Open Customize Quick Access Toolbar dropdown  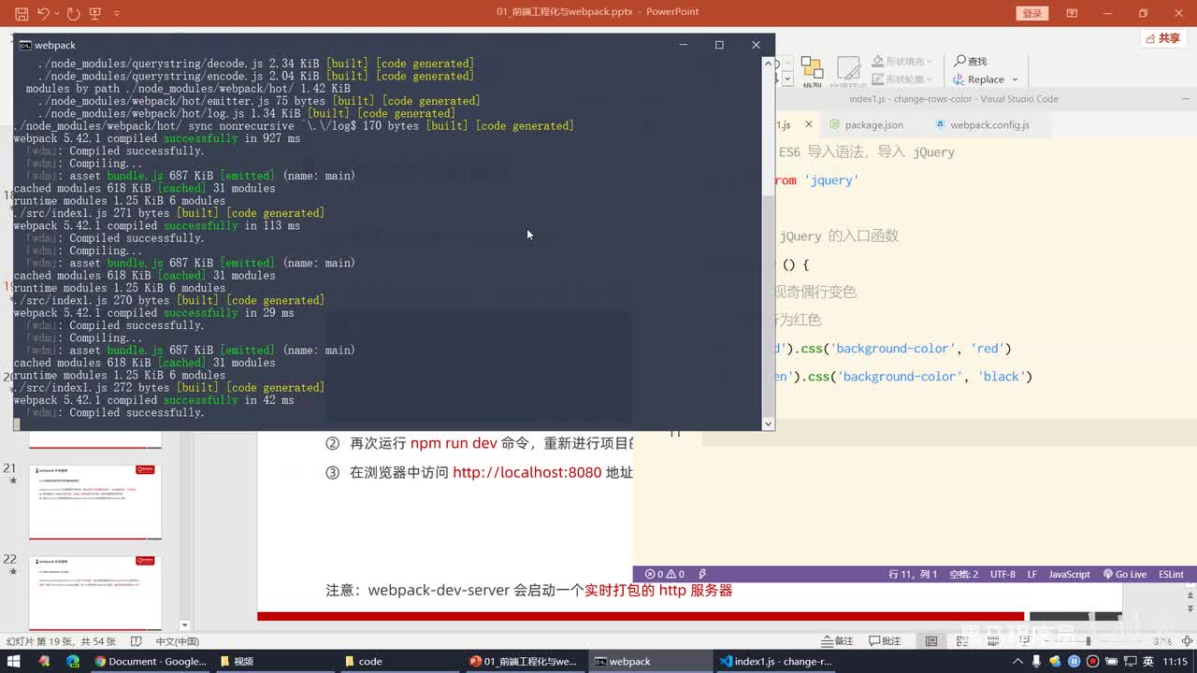point(117,13)
